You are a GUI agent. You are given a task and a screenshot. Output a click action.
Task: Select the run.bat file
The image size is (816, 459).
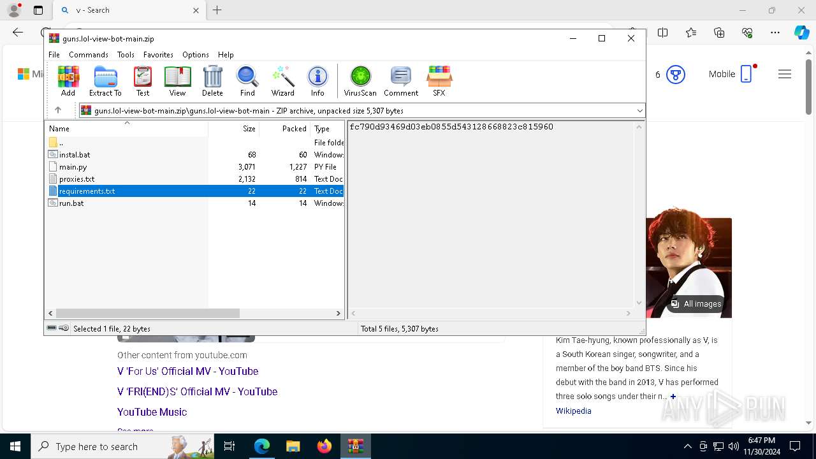pyautogui.click(x=71, y=203)
